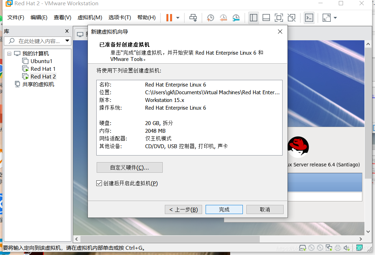This screenshot has height=255, width=375.
Task: Collapse the 我的计算机 tree node
Action: coord(9,54)
